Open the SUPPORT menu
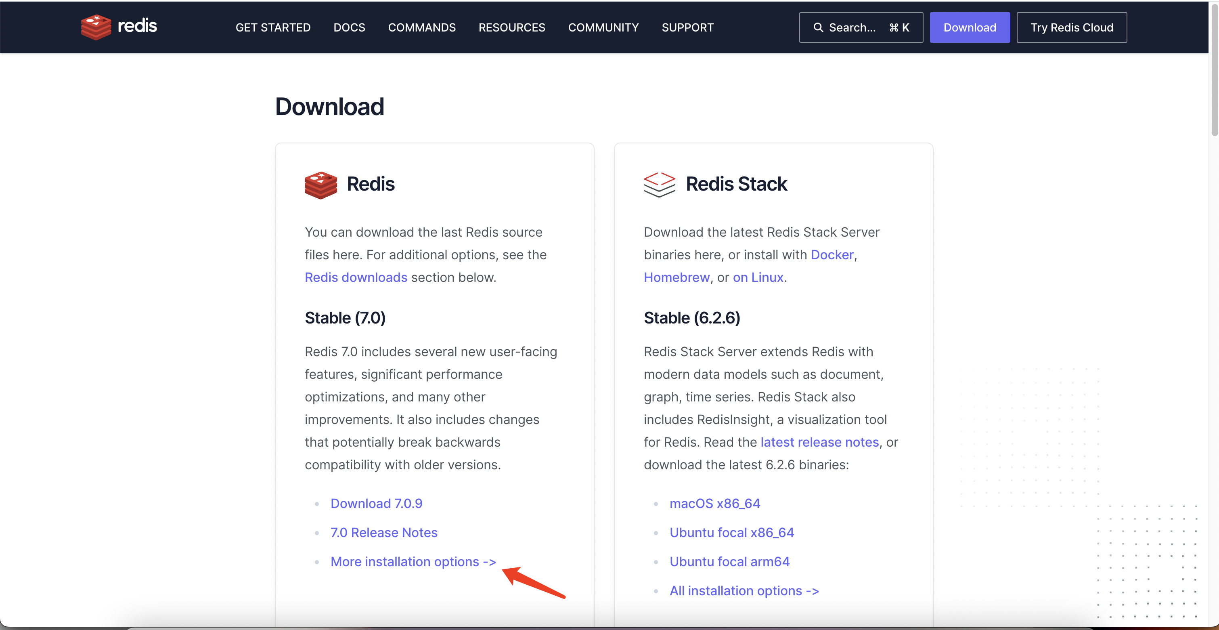The height and width of the screenshot is (630, 1219). [x=687, y=27]
